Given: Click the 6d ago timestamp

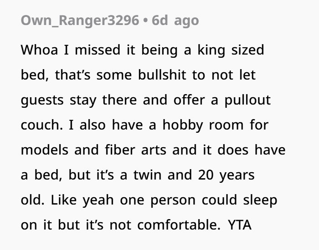Looking at the screenshot, I should pos(175,20).
